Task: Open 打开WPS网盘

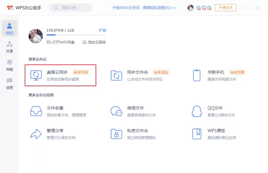Action: 60,42
